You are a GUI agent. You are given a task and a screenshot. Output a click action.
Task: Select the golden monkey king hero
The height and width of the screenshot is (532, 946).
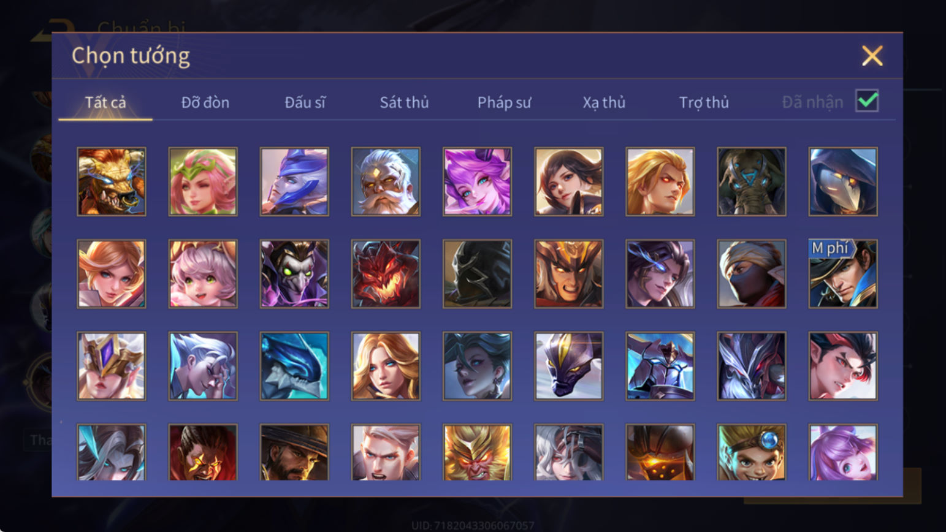[x=477, y=452]
